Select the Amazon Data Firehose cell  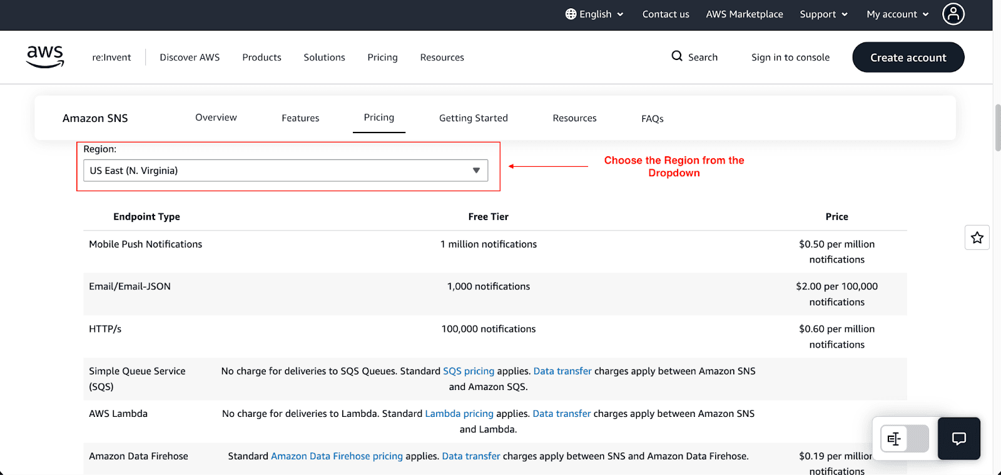click(x=138, y=456)
